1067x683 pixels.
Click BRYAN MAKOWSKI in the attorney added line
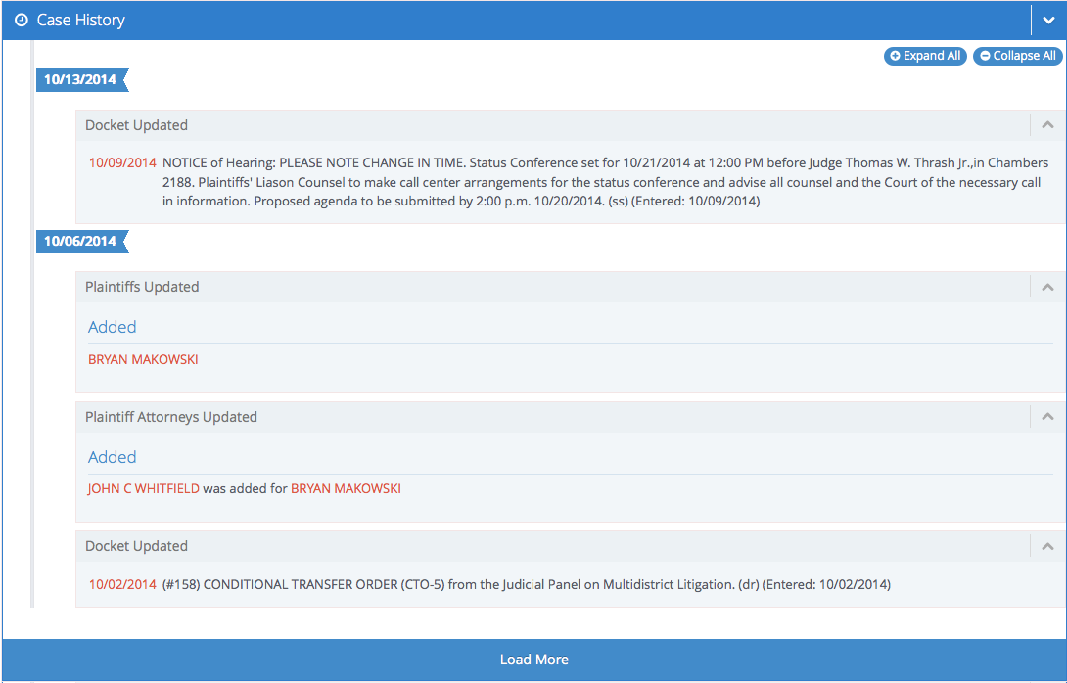coord(346,488)
